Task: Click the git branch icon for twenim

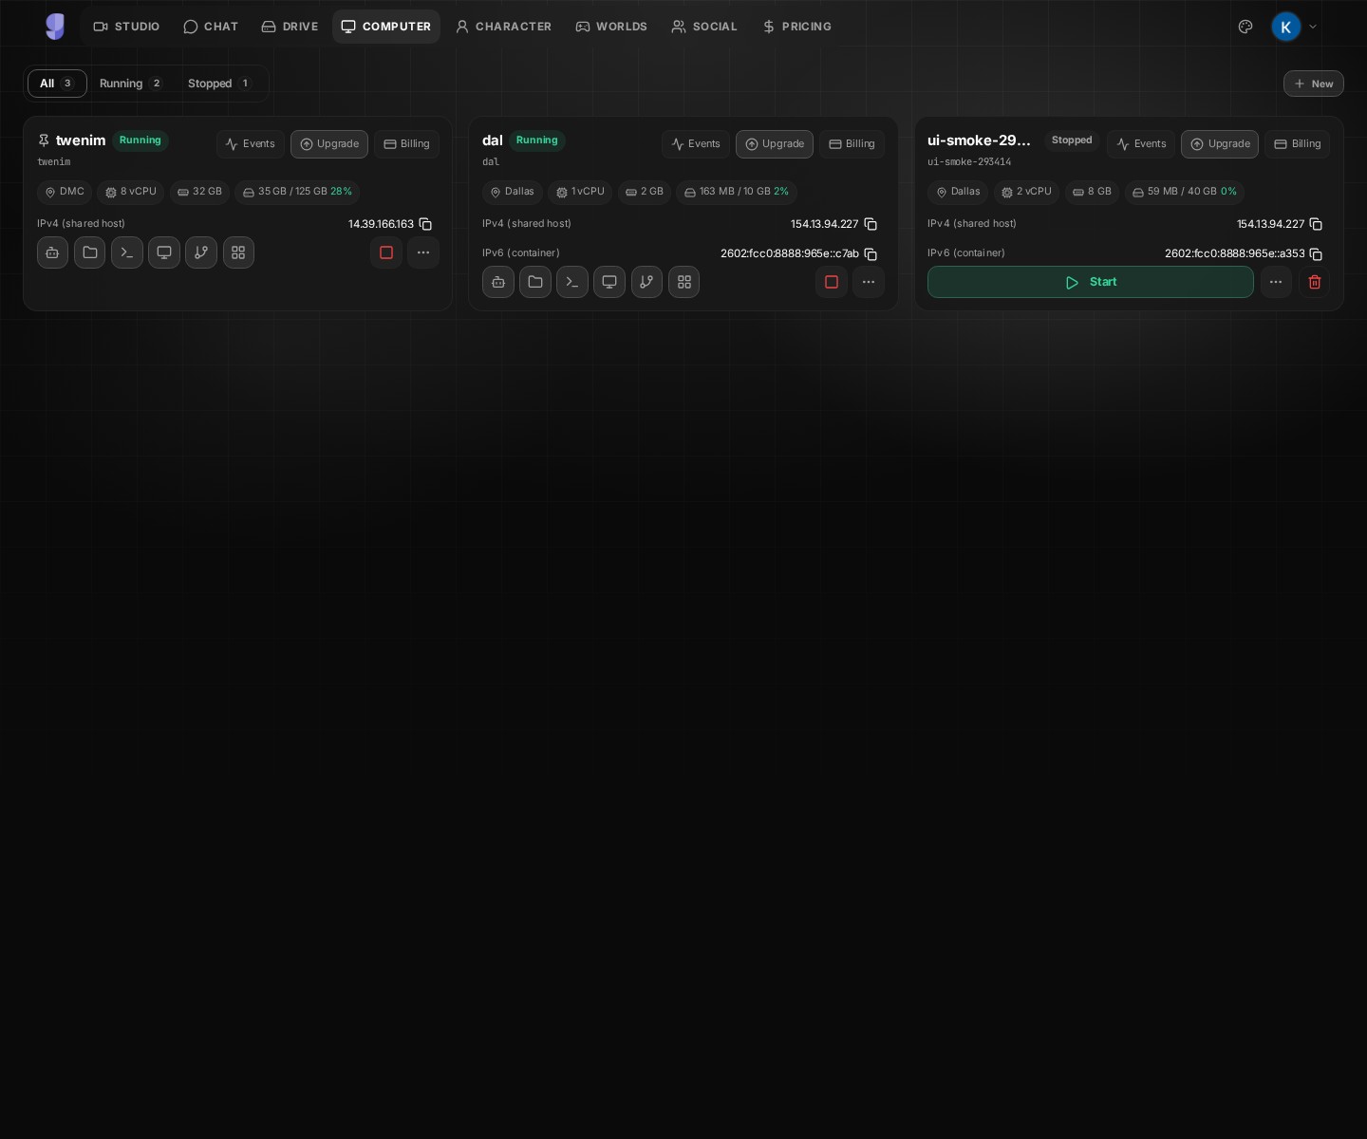Action: [x=200, y=252]
